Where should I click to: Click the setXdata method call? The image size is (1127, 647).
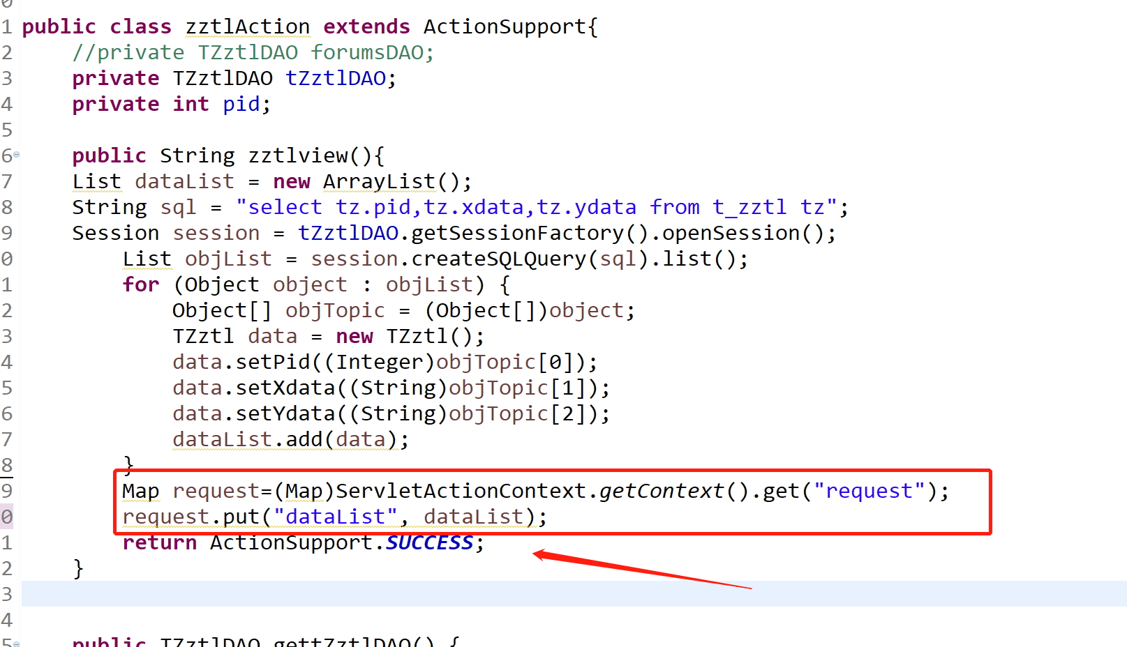pos(285,388)
